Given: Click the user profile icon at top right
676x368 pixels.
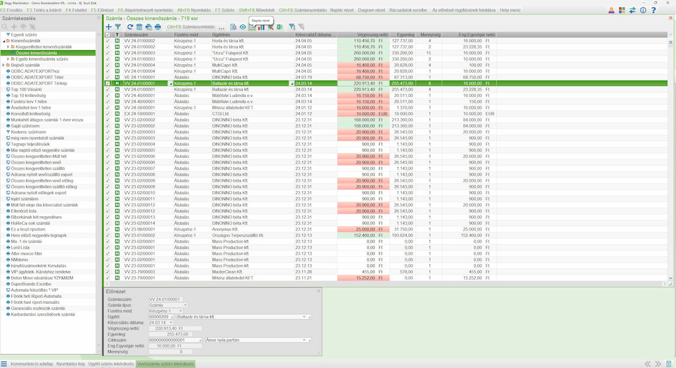Looking at the screenshot, I should coord(611,11).
